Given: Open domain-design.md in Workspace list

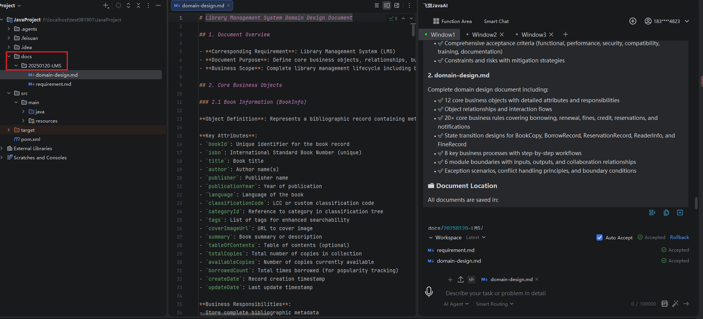Looking at the screenshot, I should click(459, 261).
